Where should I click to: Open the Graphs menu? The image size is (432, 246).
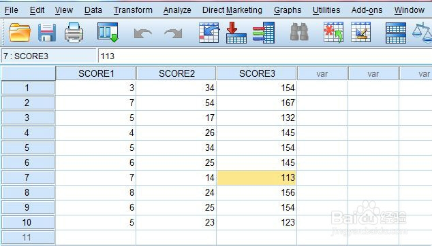tap(288, 10)
